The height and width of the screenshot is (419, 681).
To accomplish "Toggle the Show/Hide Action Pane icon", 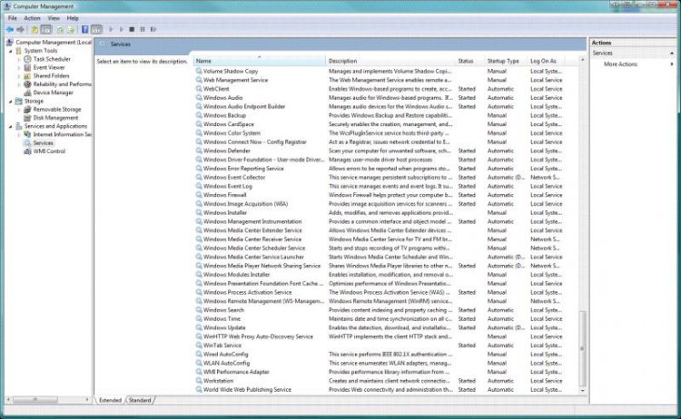I will (x=96, y=30).
